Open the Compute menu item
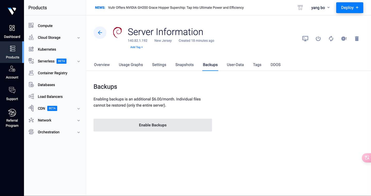Image resolution: width=371 pixels, height=196 pixels. 45,26
